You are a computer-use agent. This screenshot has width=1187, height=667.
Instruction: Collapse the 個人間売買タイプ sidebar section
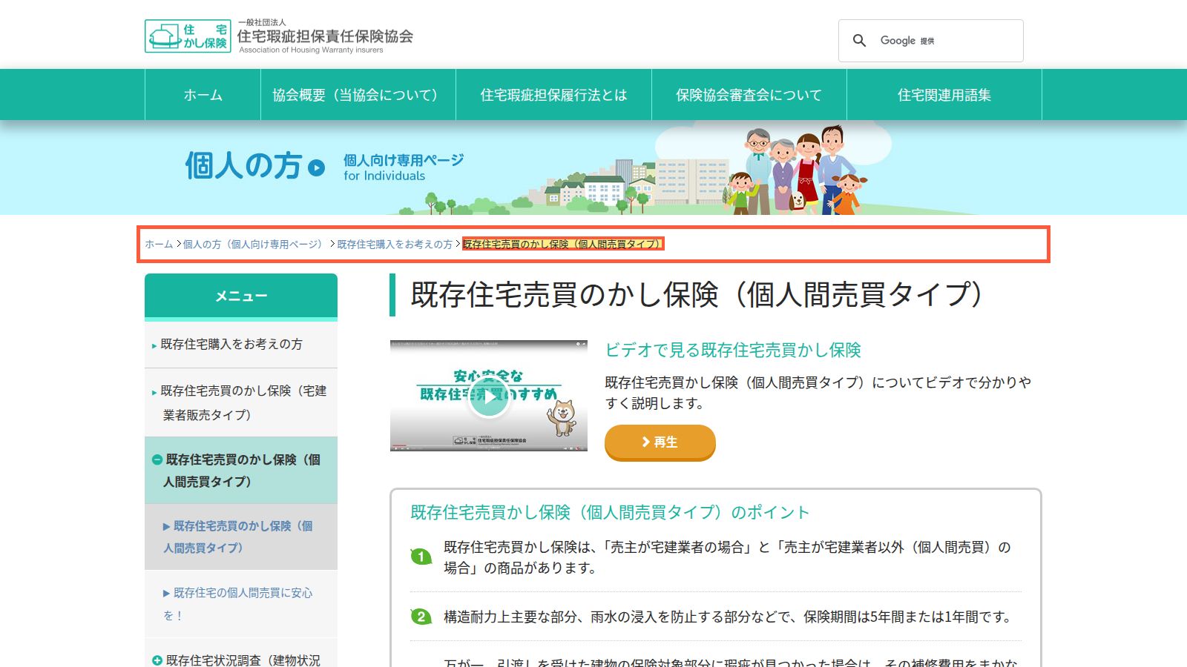157,459
